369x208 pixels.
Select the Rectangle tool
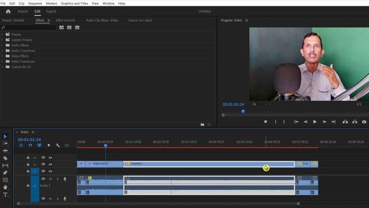click(5, 180)
